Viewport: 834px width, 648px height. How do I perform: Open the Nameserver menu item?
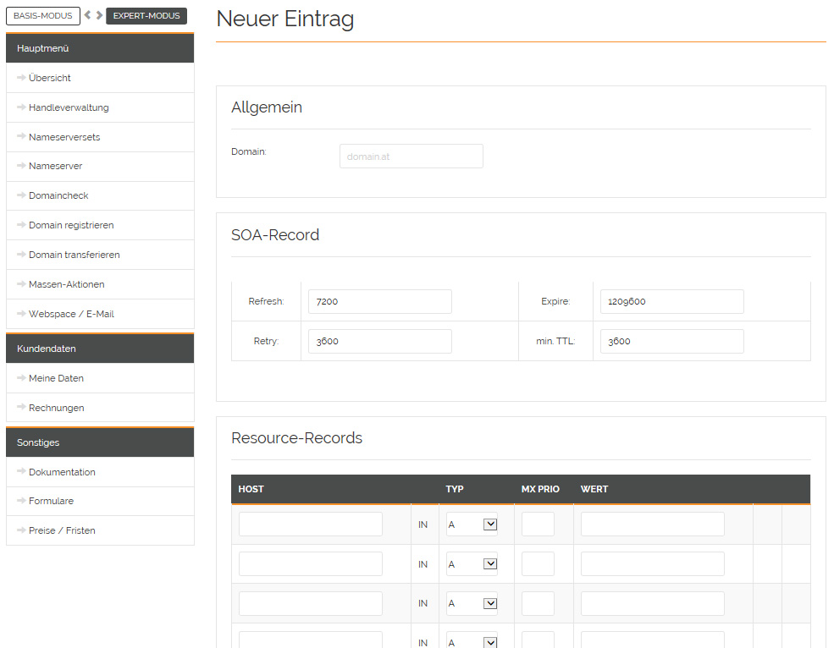coord(100,167)
